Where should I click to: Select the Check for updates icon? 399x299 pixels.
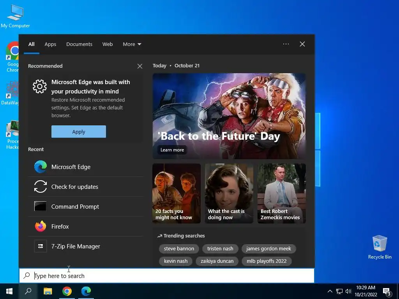40,186
